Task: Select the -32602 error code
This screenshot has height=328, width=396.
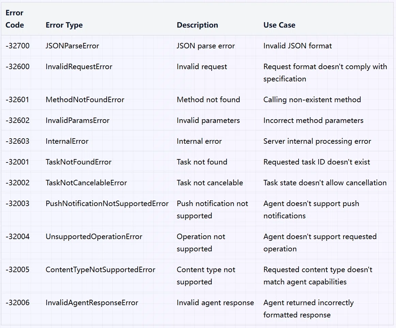Action: tap(17, 121)
